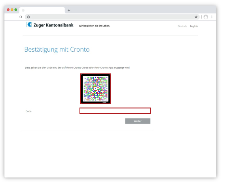The width and height of the screenshot is (227, 182).
Task: Click the Bestätigung mit Cronto heading
Action: 57,50
